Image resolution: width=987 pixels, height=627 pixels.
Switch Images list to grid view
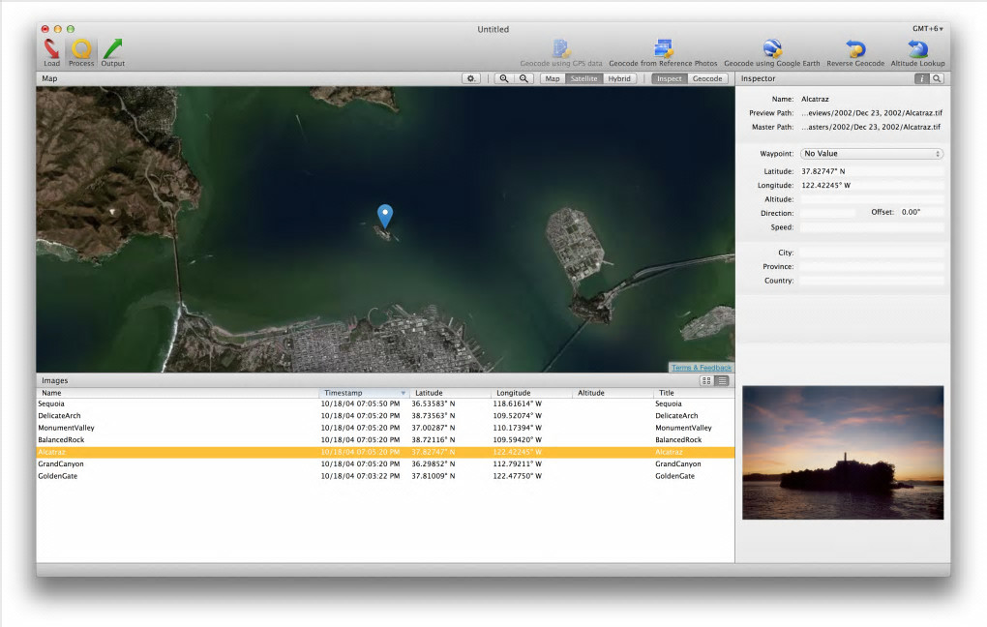point(706,381)
